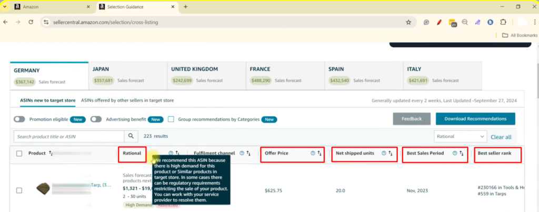This screenshot has width=539, height=212.
Task: Enable Promotion eligible toggle
Action: [19, 119]
